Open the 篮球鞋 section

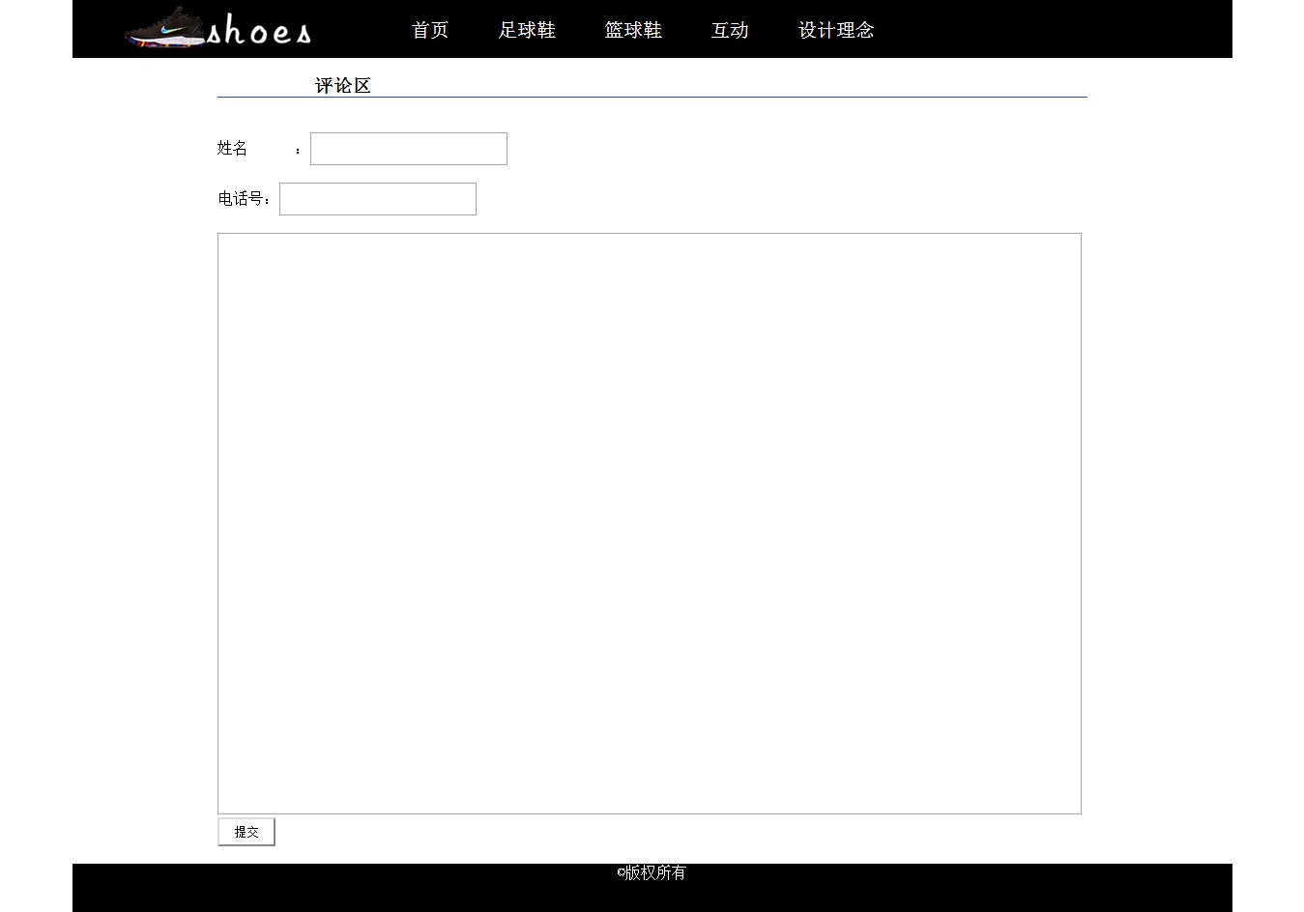click(633, 30)
